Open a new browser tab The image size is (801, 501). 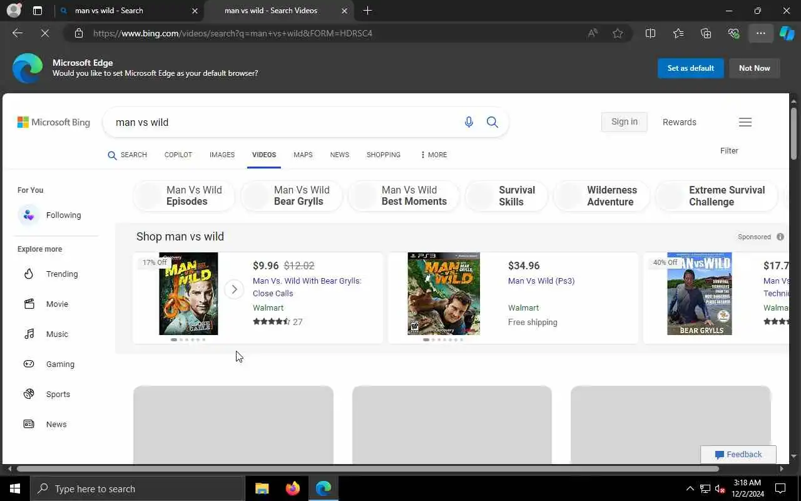(x=367, y=11)
